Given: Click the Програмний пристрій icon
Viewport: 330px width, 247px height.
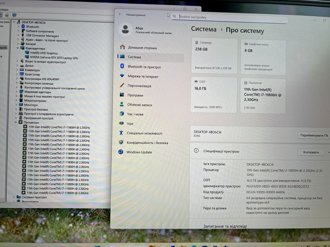Looking at the screenshot, I should pyautogui.click(x=21, y=118).
